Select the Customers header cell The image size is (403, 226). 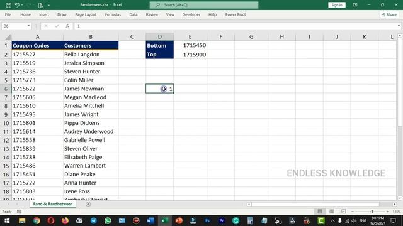click(x=91, y=46)
